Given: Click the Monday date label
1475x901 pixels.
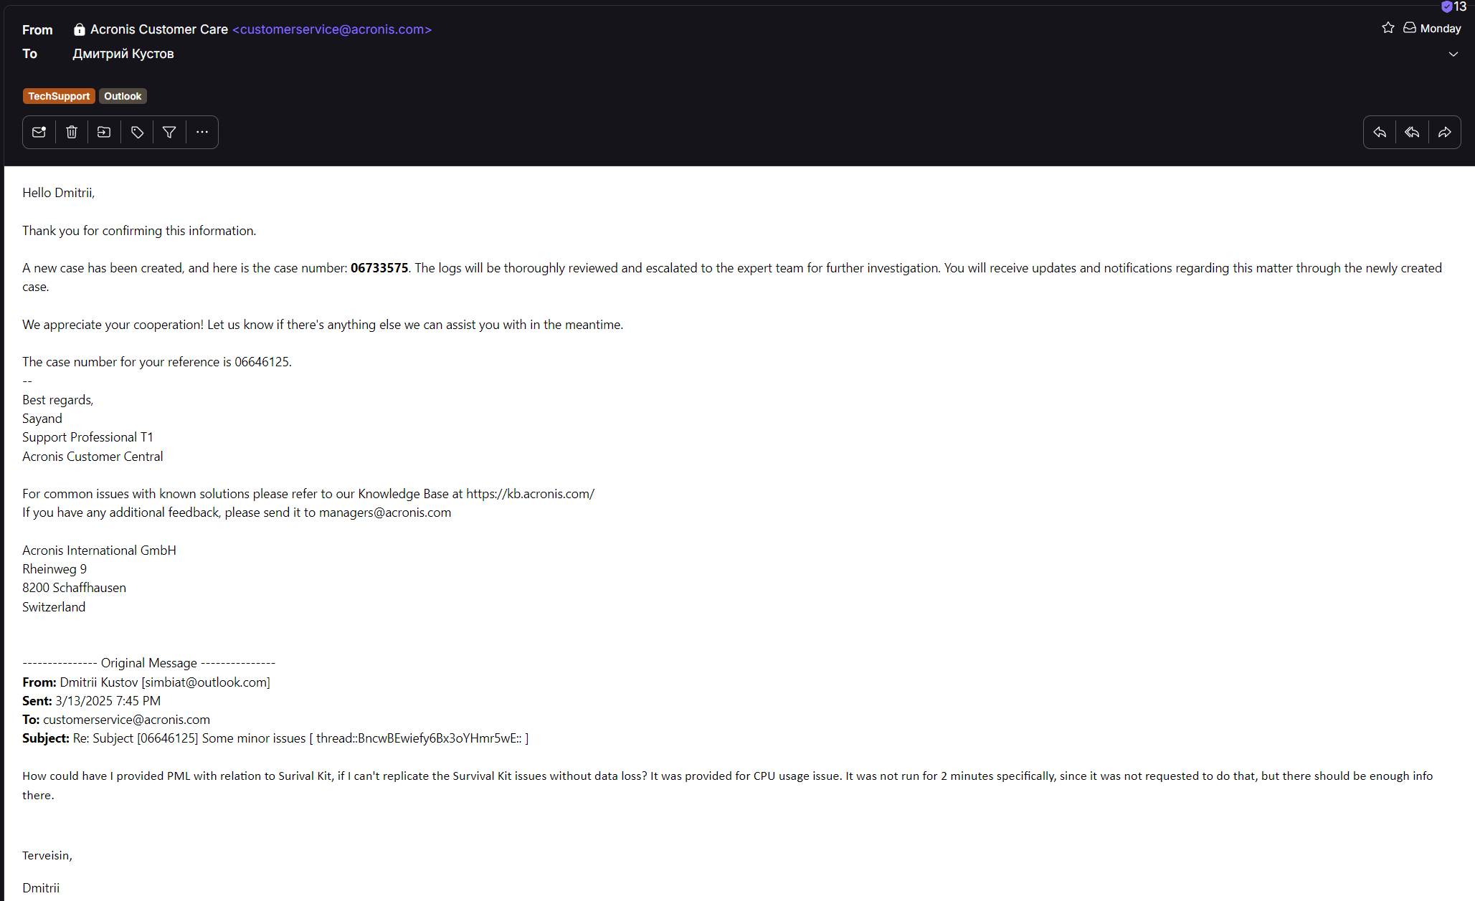Looking at the screenshot, I should (x=1441, y=29).
